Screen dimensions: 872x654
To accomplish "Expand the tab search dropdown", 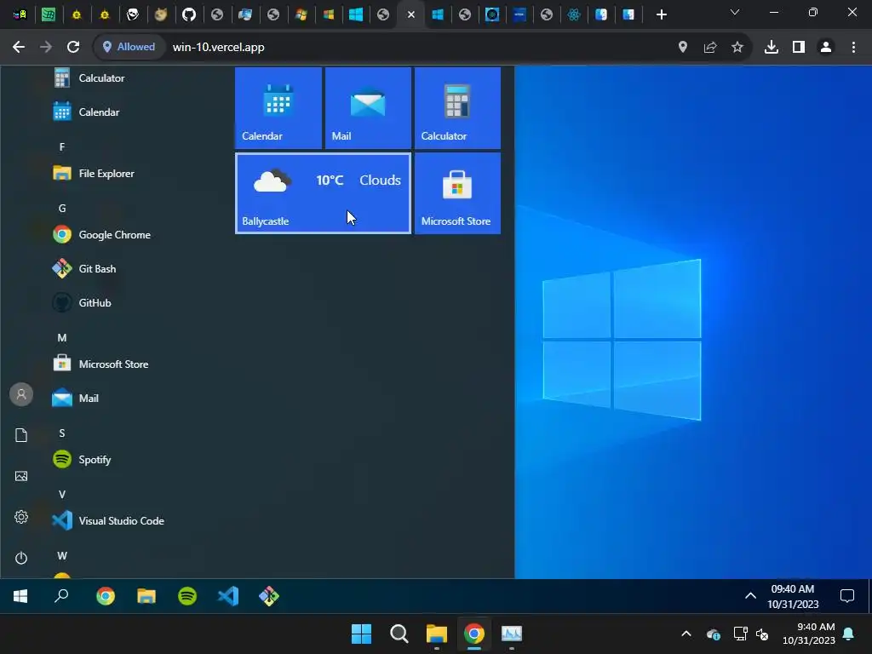I will coord(735,12).
